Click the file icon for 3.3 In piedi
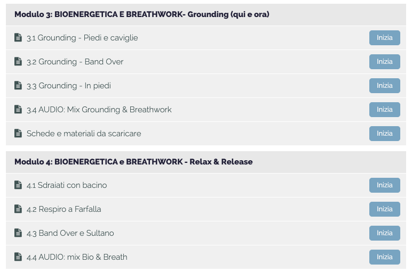 pos(18,85)
